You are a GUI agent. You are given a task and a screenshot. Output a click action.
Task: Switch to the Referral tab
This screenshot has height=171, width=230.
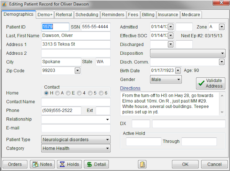[64, 15]
